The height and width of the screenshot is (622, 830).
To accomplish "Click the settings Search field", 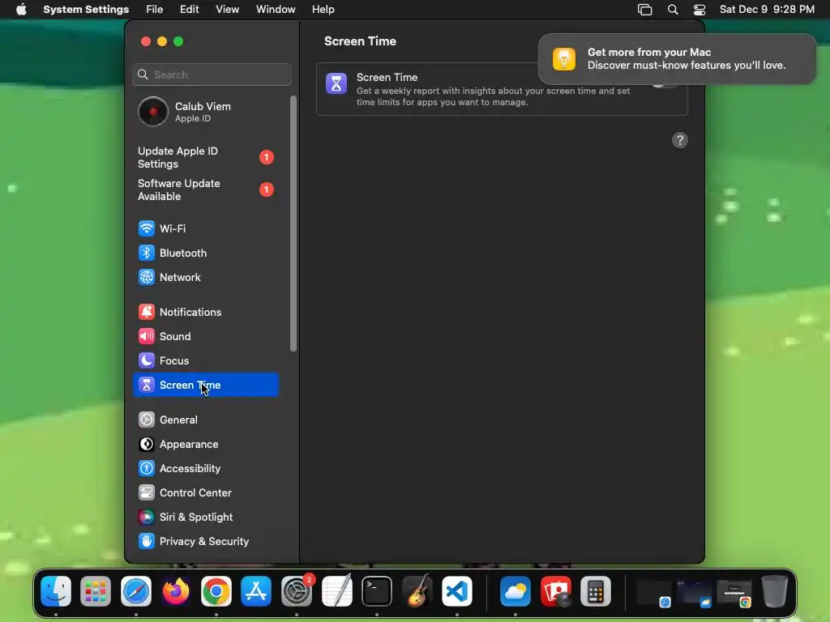I will click(x=212, y=75).
